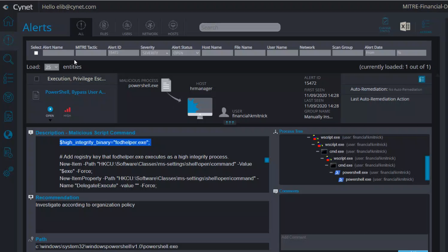Select the last powershell.exe row in Process Tree
Image resolution: width=448 pixels, height=252 pixels.
[376, 180]
